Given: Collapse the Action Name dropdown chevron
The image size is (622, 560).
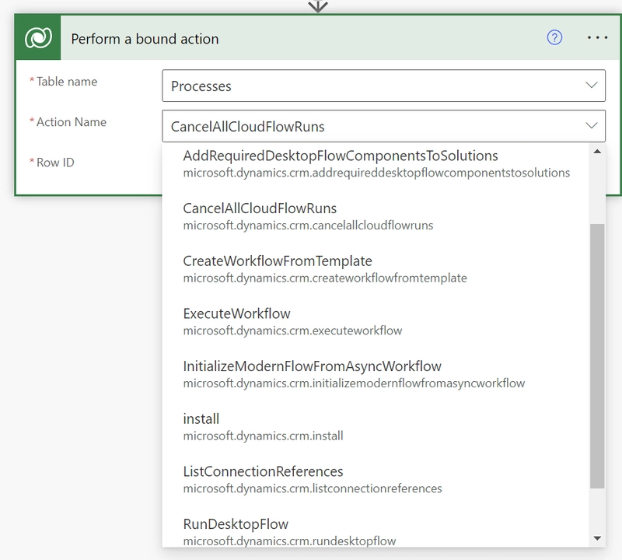Looking at the screenshot, I should (592, 126).
